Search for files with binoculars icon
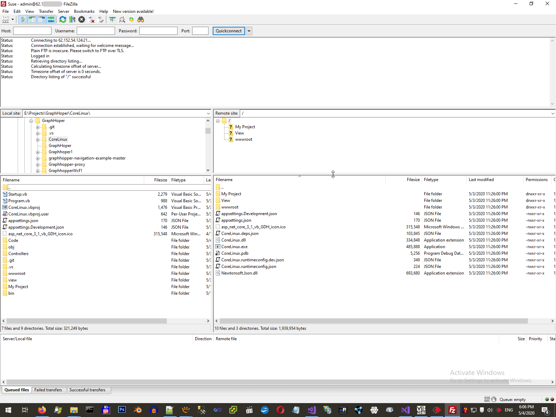 tap(141, 20)
